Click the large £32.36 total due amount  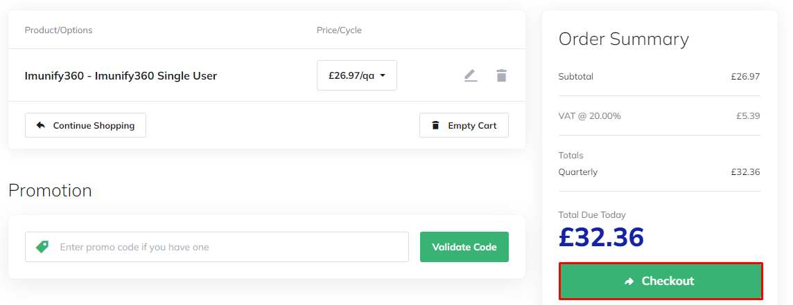[x=601, y=237]
